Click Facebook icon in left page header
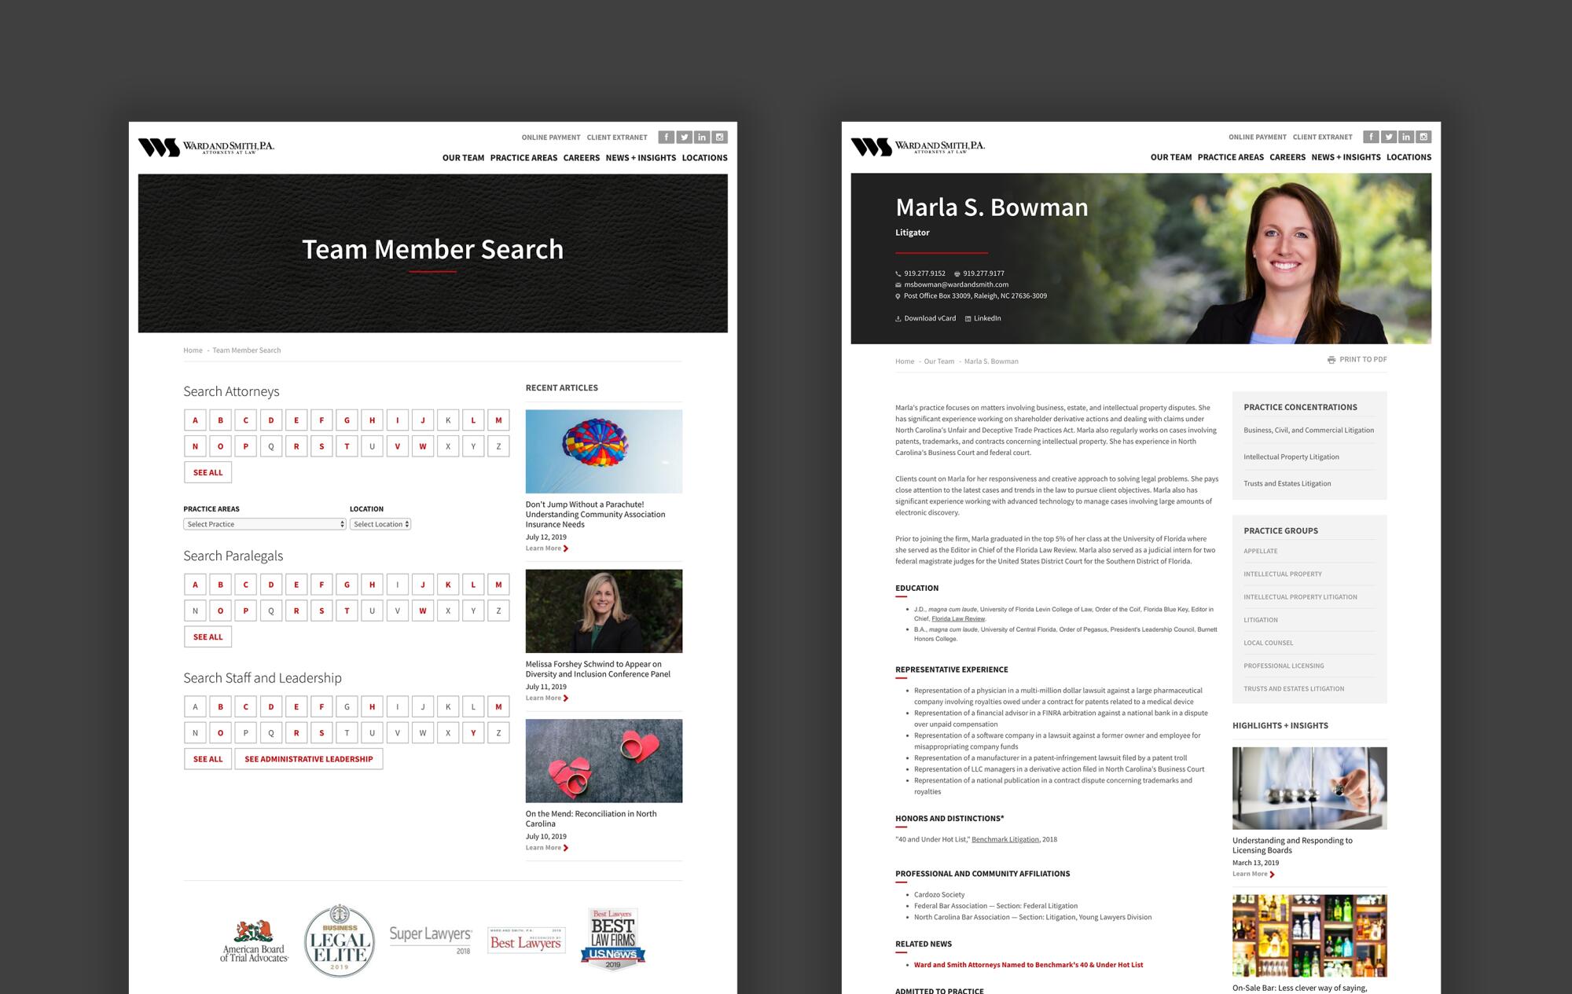The image size is (1572, 994). 666,138
